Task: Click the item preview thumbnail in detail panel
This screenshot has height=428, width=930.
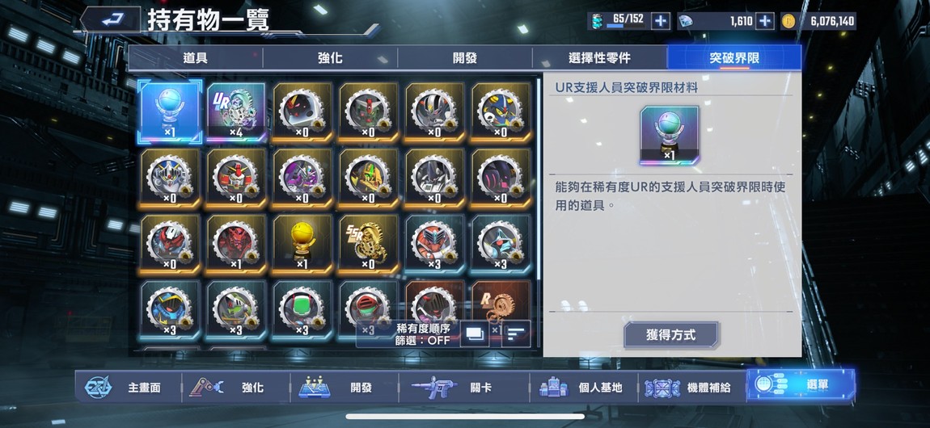Action: pos(669,135)
